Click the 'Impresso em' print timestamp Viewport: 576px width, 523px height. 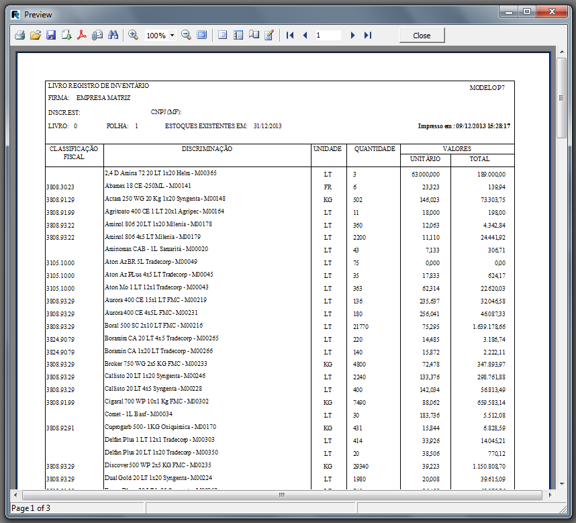[464, 126]
